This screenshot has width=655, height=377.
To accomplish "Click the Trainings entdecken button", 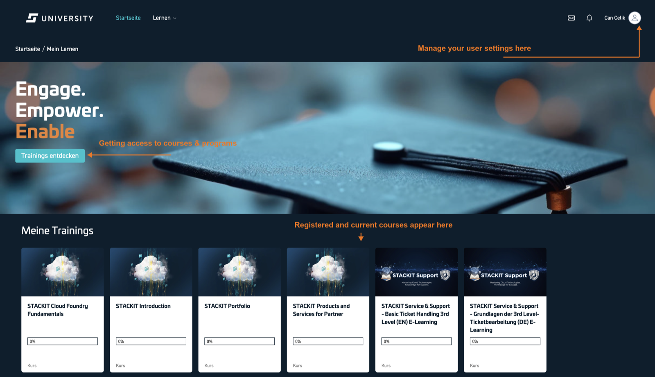I will [x=50, y=156].
